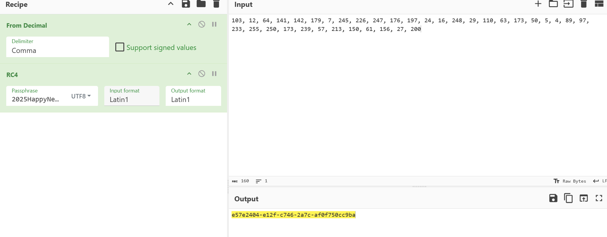607x237 pixels.
Task: Copy raw output to clipboard
Action: coord(569,198)
